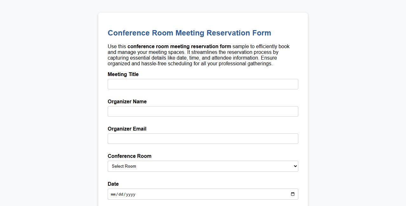Open the Select Room dropdown
Image resolution: width=406 pixels, height=206 pixels.
pyautogui.click(x=203, y=166)
